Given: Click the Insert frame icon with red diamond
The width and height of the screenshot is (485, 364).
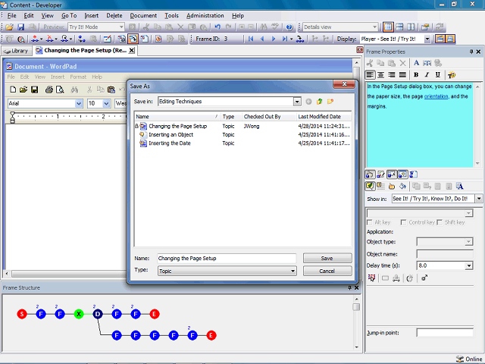Looking at the screenshot, I should (x=35, y=39).
